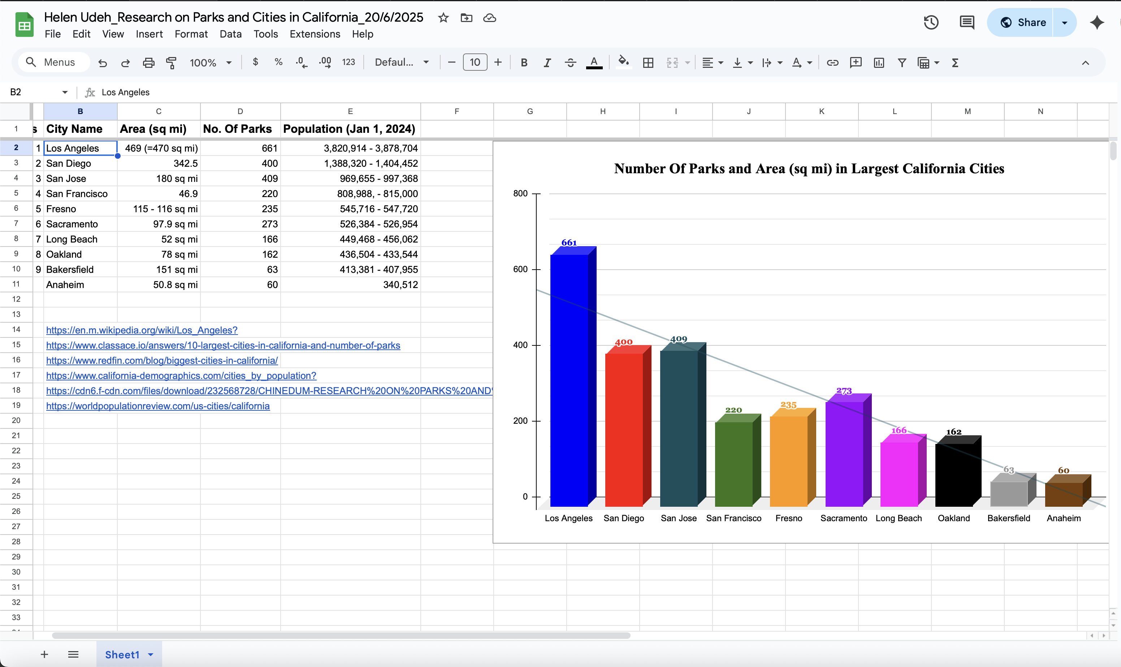
Task: Open the Functions sigma icon
Action: pos(955,62)
